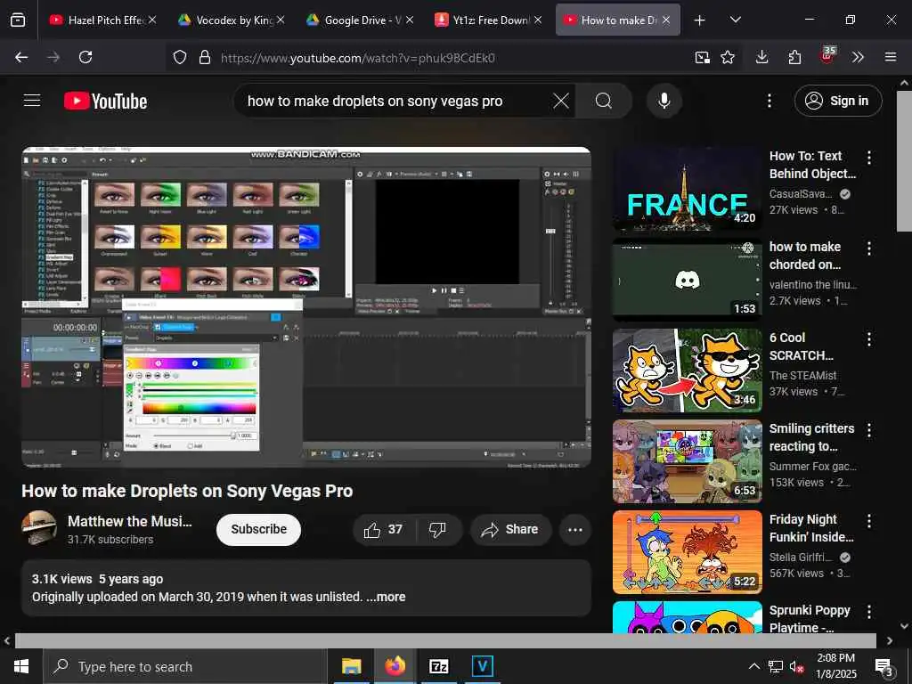Dislike the video with thumbs down

[x=437, y=529]
